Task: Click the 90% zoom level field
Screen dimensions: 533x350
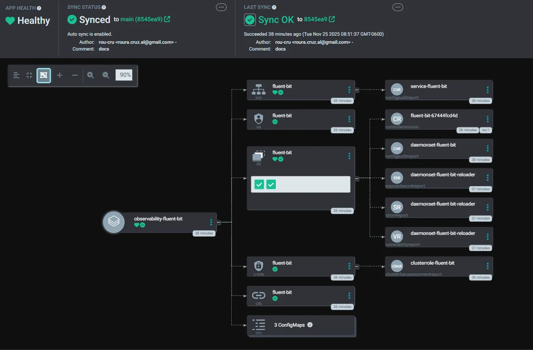Action: [x=124, y=75]
